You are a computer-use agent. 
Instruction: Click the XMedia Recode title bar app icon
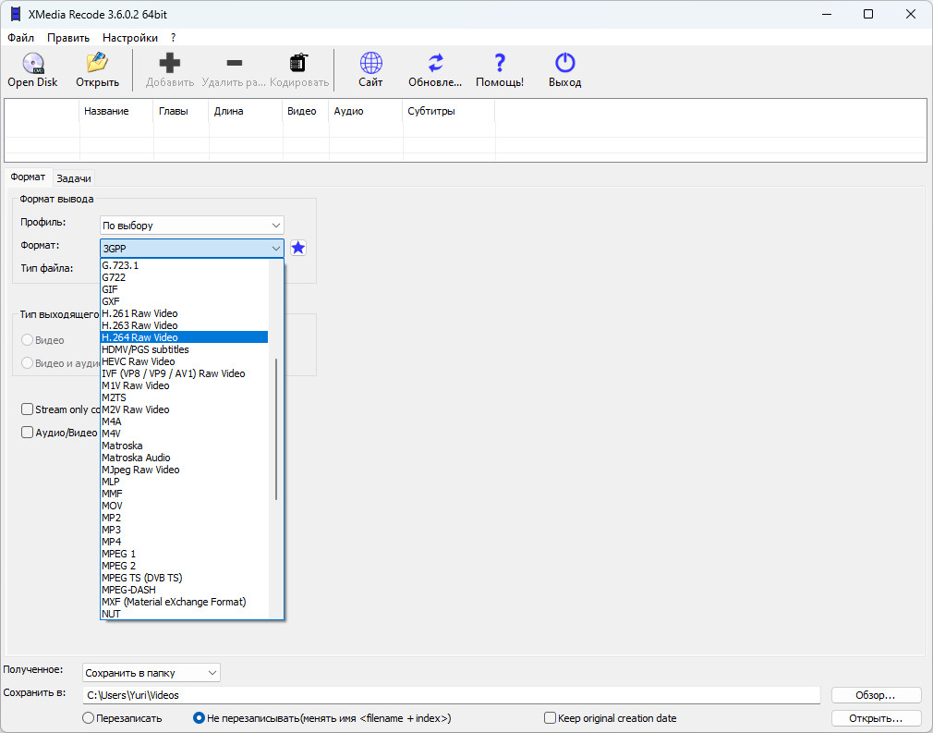coord(16,14)
